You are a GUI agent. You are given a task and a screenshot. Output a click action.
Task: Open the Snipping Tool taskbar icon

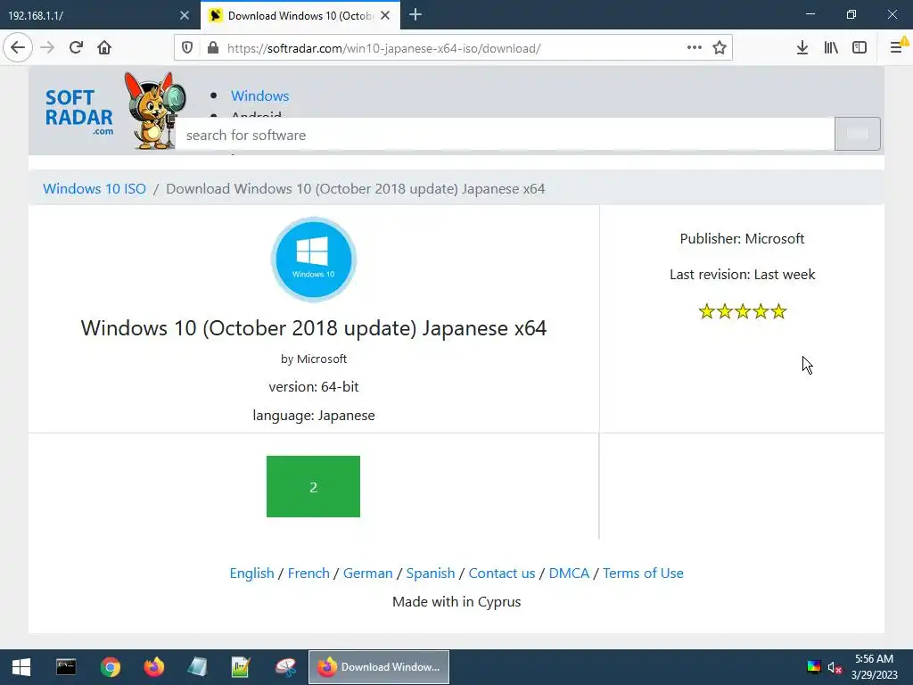(286, 667)
